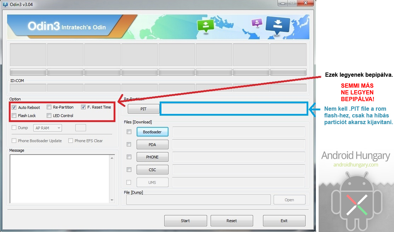Image resolution: width=394 pixels, height=232 pixels.
Task: Enable the Re-Partition checkbox
Action: [x=49, y=107]
